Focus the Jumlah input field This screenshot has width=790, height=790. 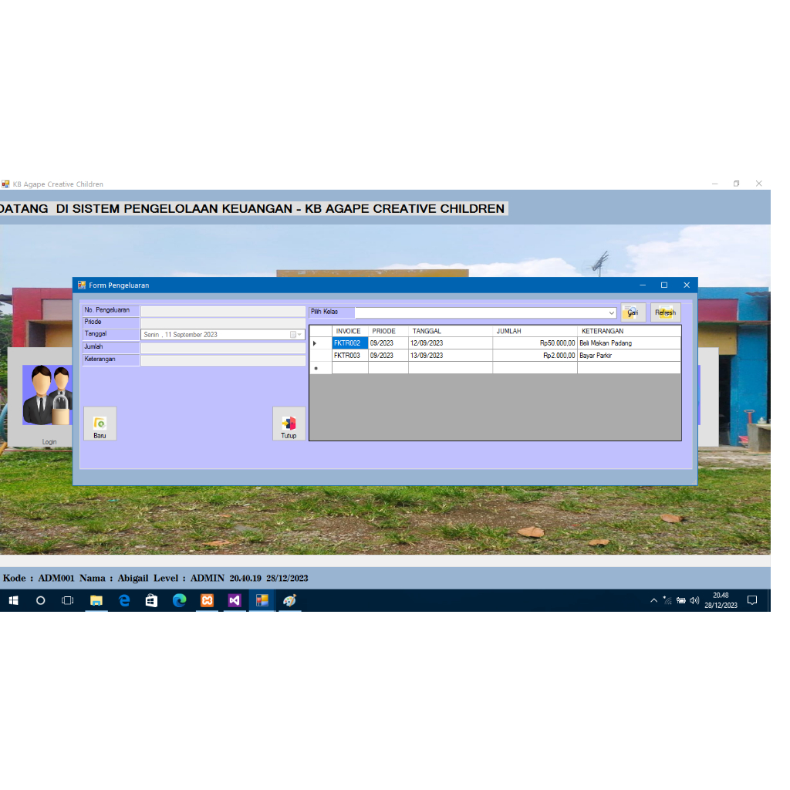(223, 348)
